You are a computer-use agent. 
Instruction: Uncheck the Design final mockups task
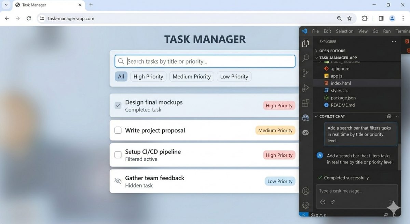(x=118, y=105)
